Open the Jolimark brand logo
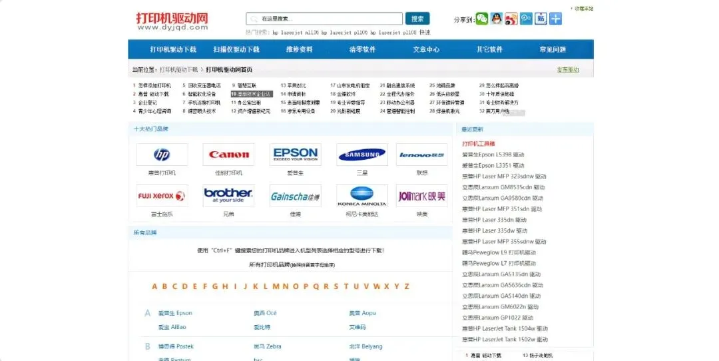Screen dimensions: 719x361 tap(422, 196)
